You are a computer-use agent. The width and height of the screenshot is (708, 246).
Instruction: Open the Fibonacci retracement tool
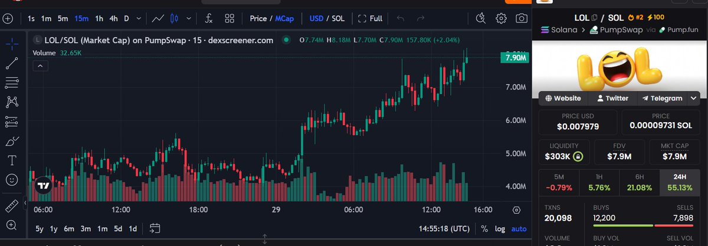(12, 83)
